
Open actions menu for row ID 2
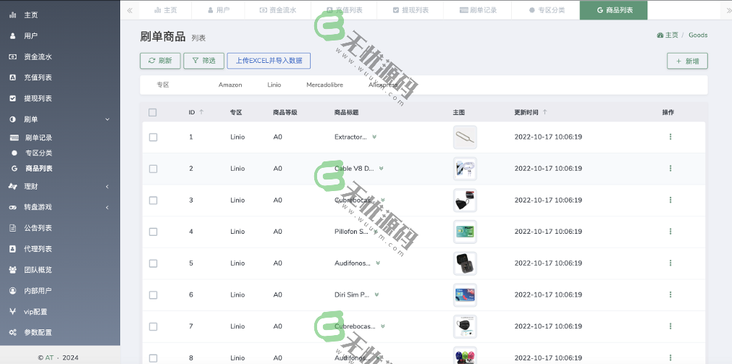coord(670,169)
